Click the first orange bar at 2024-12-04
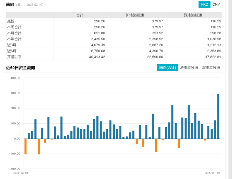The image size is (232, 179). (x=25, y=146)
